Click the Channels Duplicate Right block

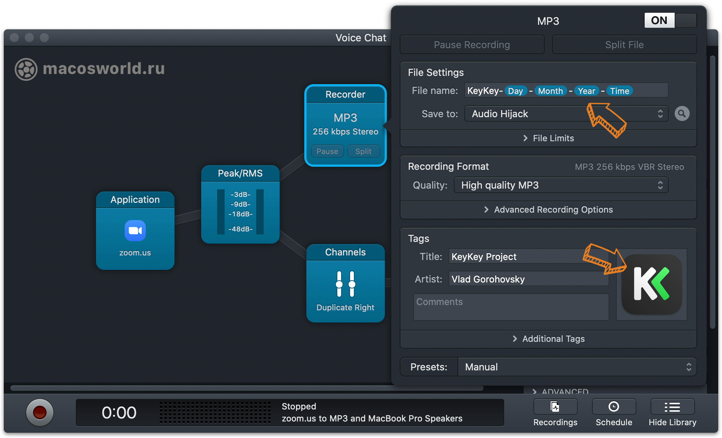345,284
